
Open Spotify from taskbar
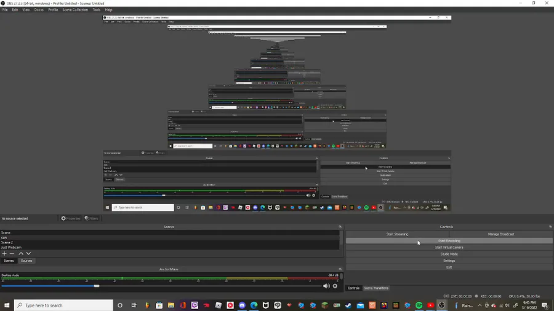pos(419,305)
